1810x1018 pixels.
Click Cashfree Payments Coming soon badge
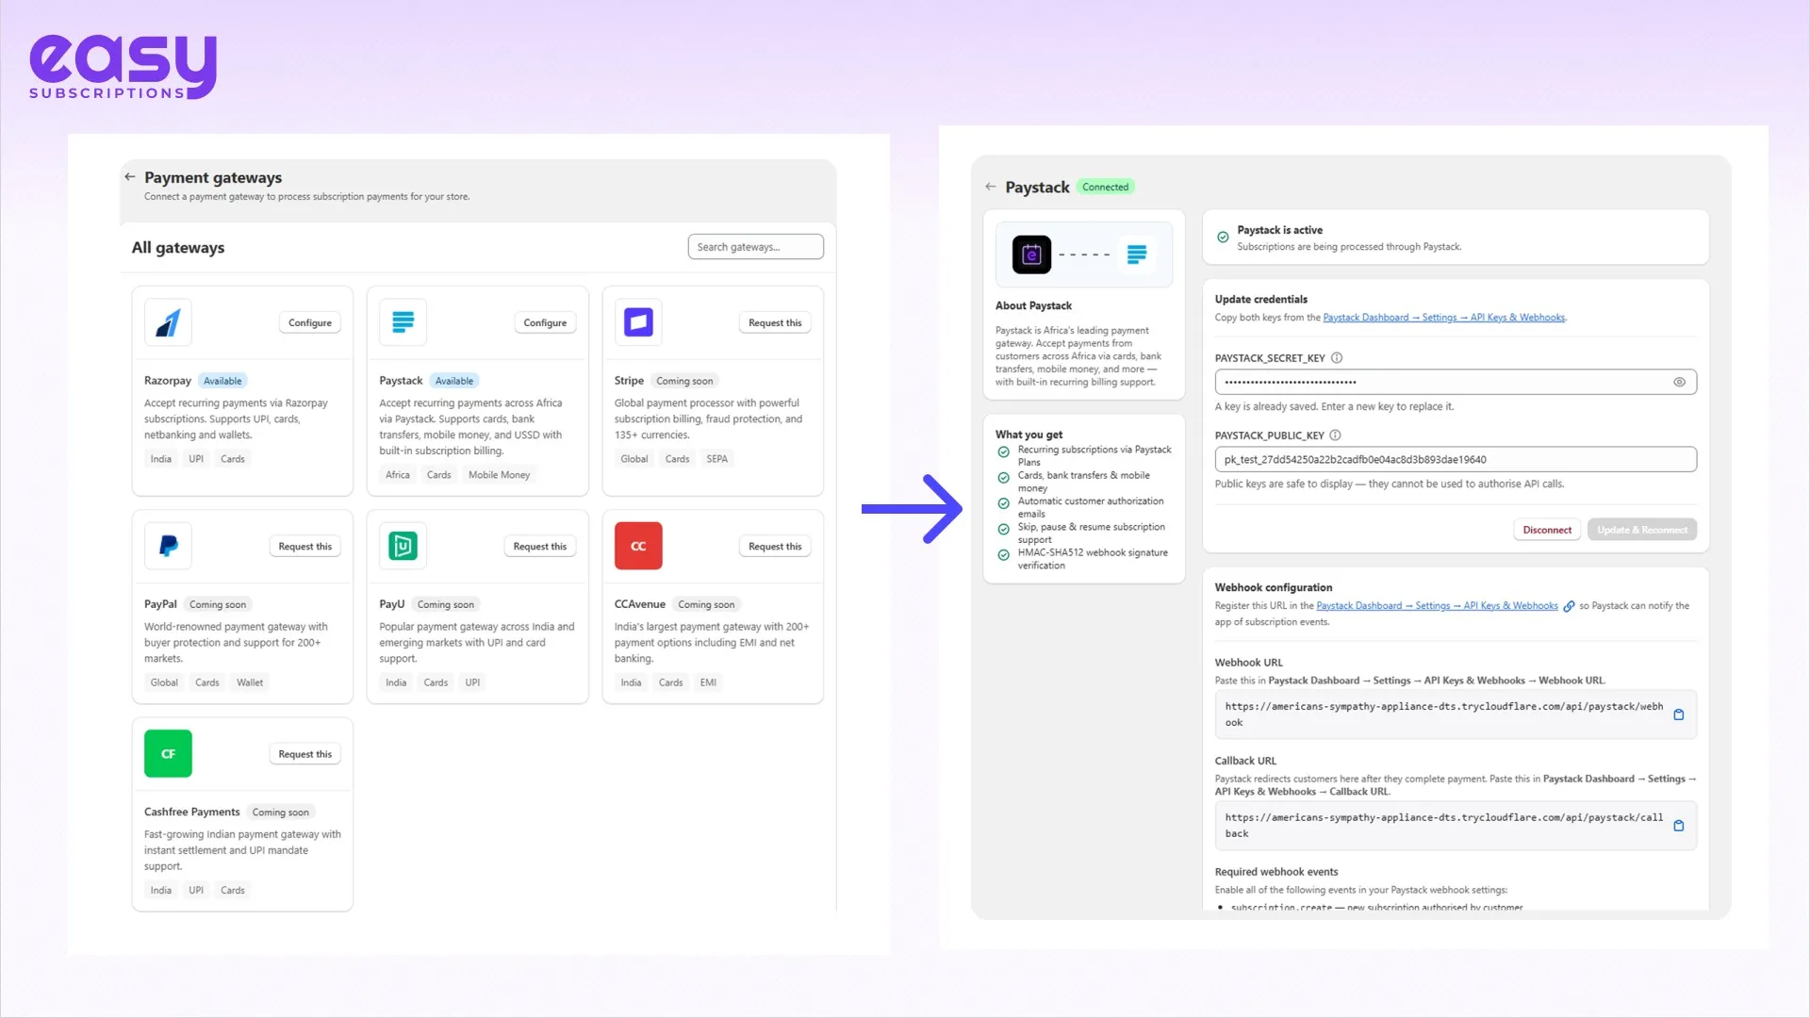tap(280, 813)
